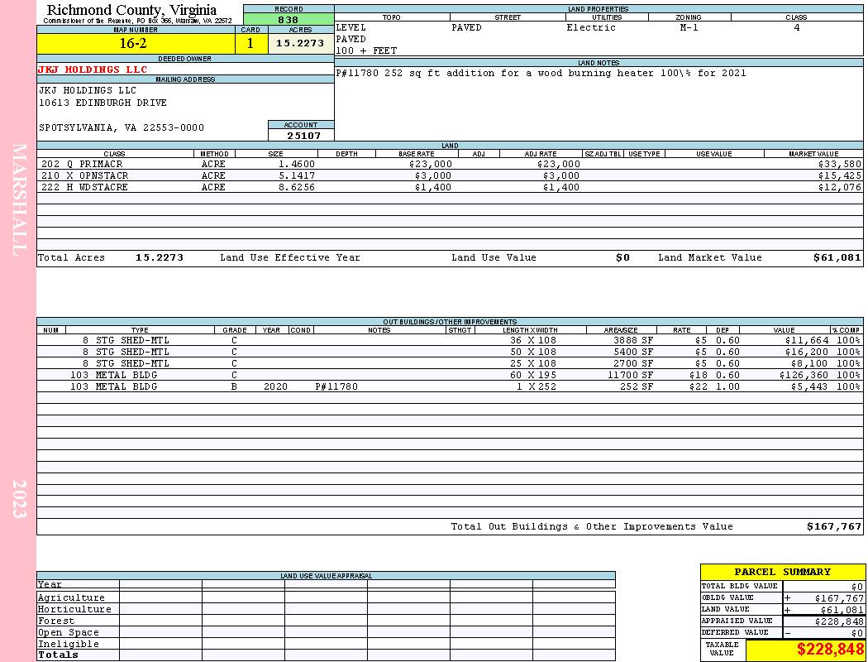The height and width of the screenshot is (662, 868).
Task: Select Land Market Value total $61,081
Action: 837,257
